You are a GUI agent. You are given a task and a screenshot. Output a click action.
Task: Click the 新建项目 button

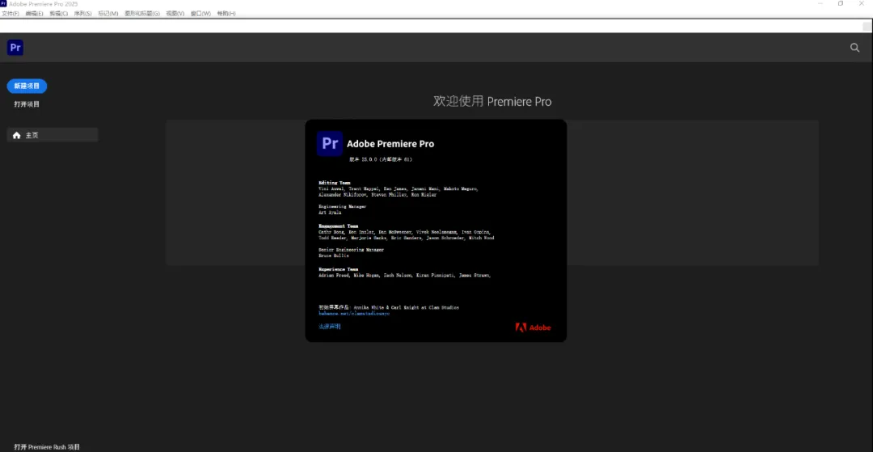27,87
